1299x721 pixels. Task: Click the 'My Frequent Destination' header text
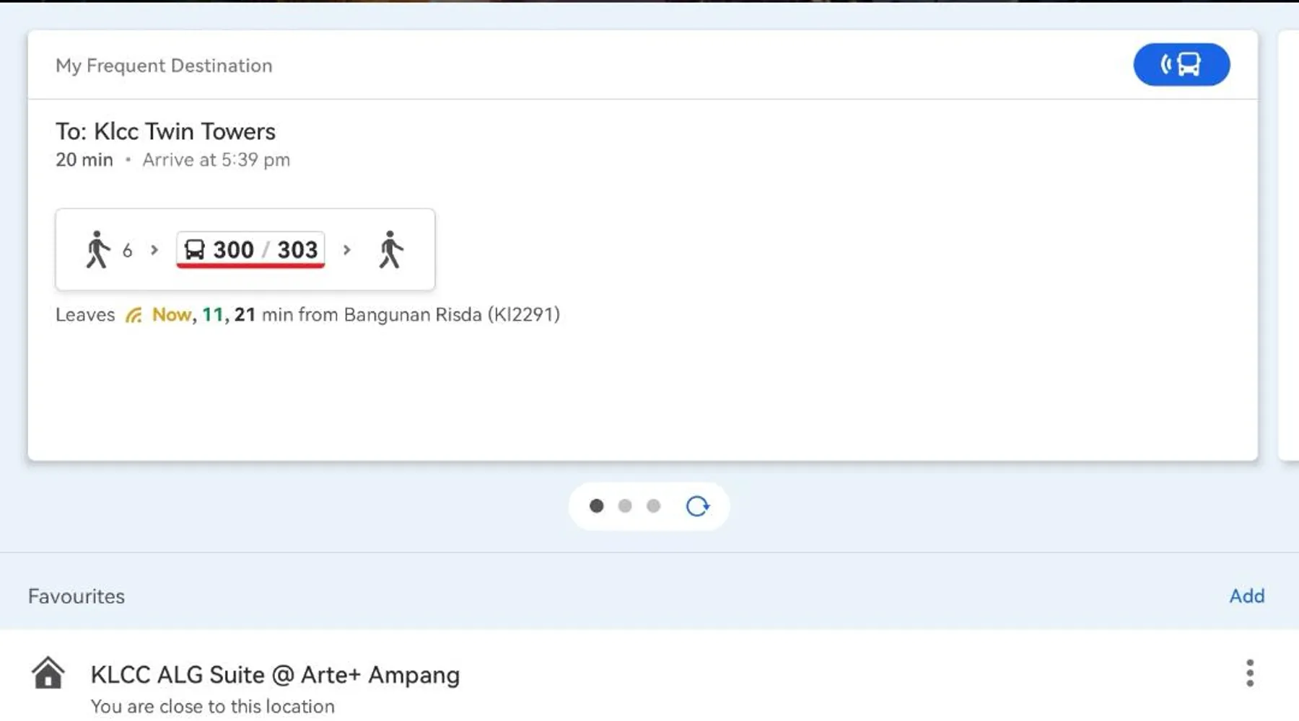point(164,66)
